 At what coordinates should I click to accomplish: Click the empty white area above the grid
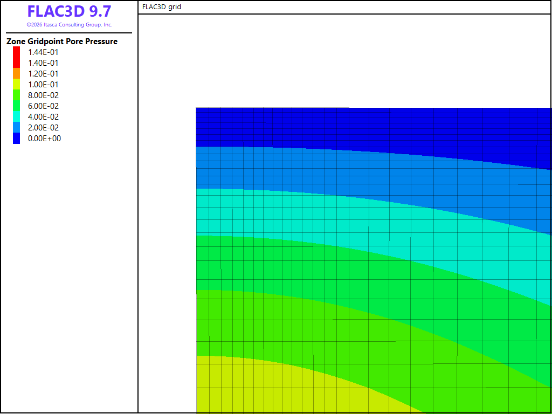345,60
